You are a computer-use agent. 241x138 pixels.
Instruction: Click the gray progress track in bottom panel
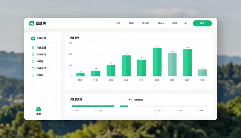pos(170,106)
